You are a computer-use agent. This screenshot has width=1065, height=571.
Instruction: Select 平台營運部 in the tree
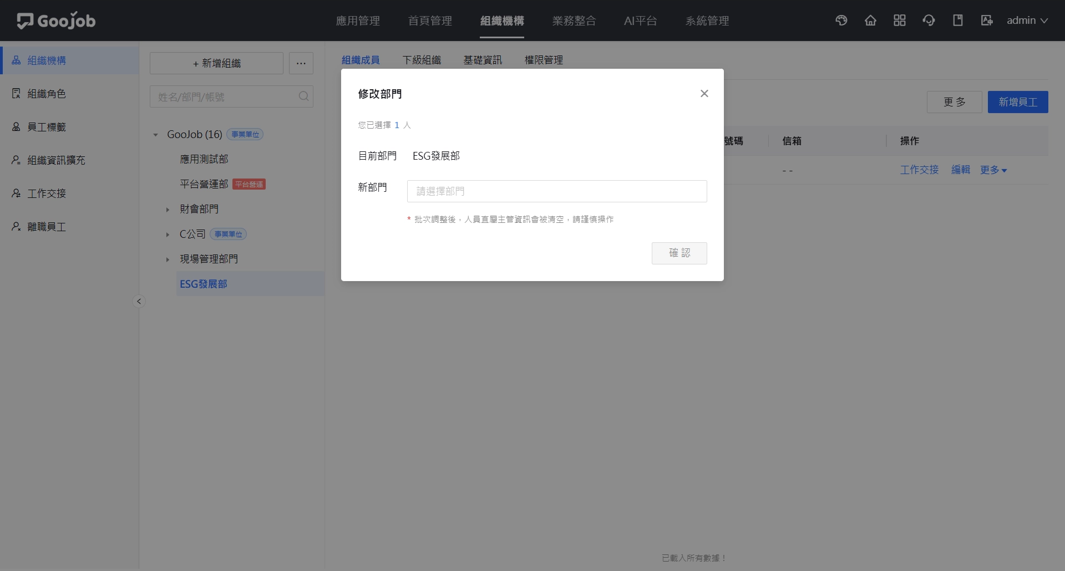pos(204,184)
